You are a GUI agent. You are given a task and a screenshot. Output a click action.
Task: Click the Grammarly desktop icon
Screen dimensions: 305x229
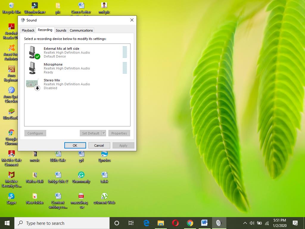81,175
